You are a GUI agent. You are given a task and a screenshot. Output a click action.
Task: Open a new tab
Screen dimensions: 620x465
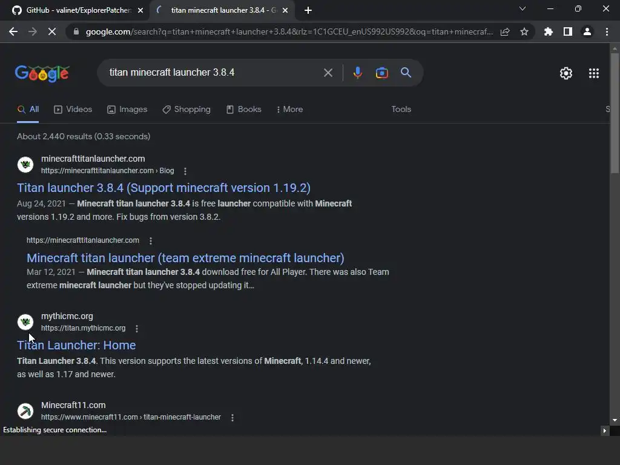point(308,10)
